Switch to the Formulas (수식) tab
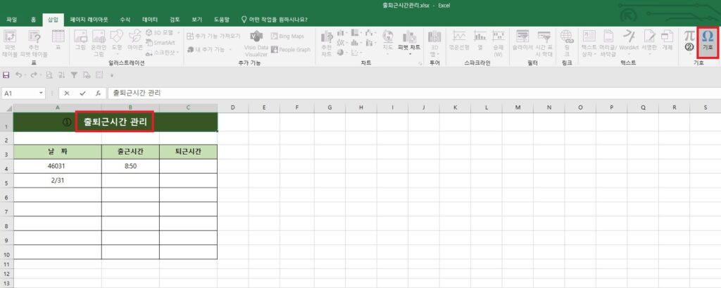Image resolution: width=721 pixels, height=288 pixels. [x=125, y=20]
